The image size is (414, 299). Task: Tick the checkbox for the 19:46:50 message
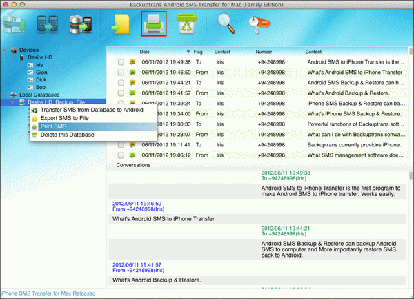click(121, 73)
